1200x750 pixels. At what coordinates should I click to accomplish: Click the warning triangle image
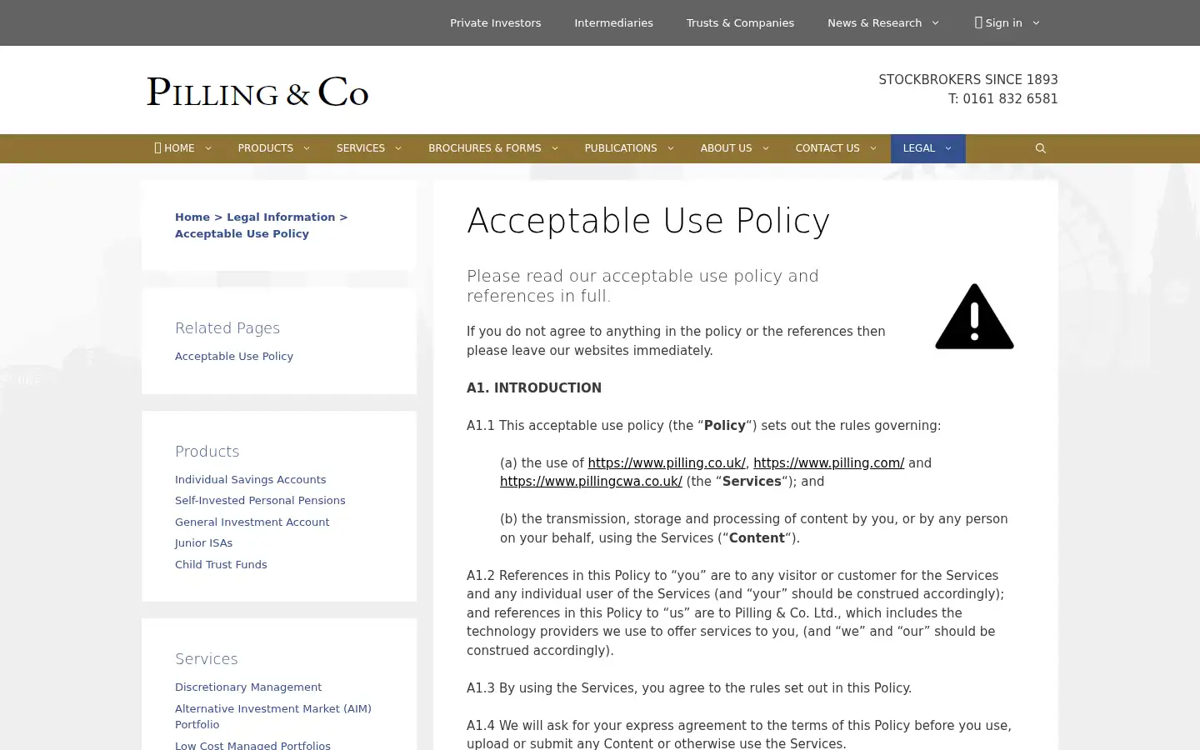[974, 317]
